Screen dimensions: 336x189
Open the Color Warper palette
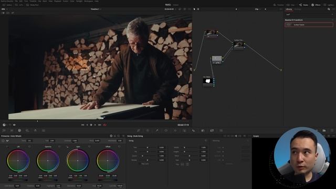tap(148, 130)
